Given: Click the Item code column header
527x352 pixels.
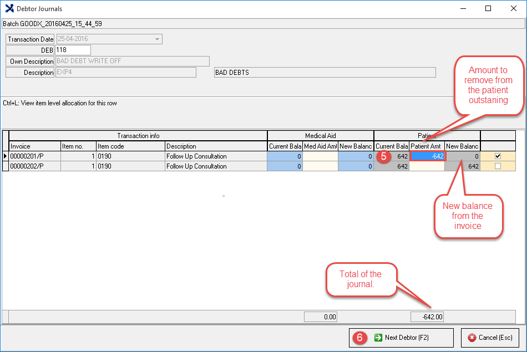Looking at the screenshot, I should (x=130, y=146).
